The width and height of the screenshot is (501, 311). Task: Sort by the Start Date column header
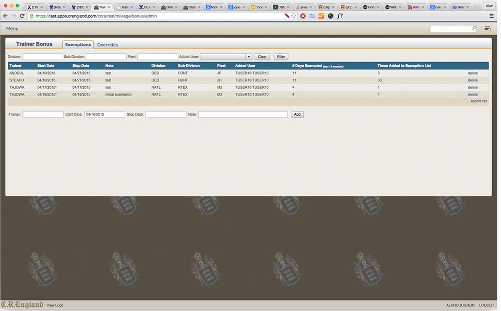(46, 66)
